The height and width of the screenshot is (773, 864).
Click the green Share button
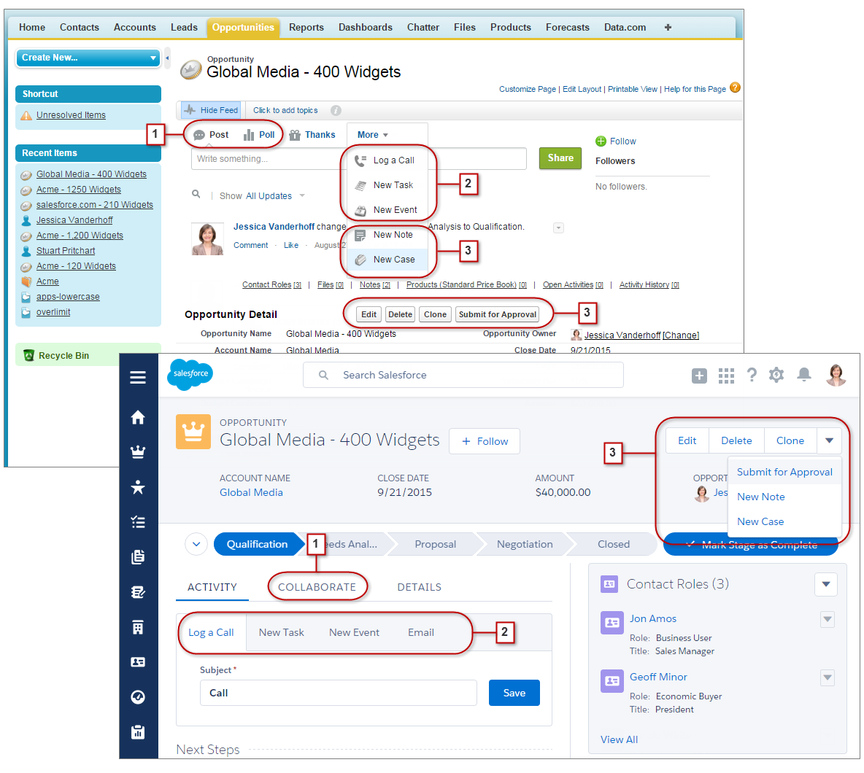(560, 158)
